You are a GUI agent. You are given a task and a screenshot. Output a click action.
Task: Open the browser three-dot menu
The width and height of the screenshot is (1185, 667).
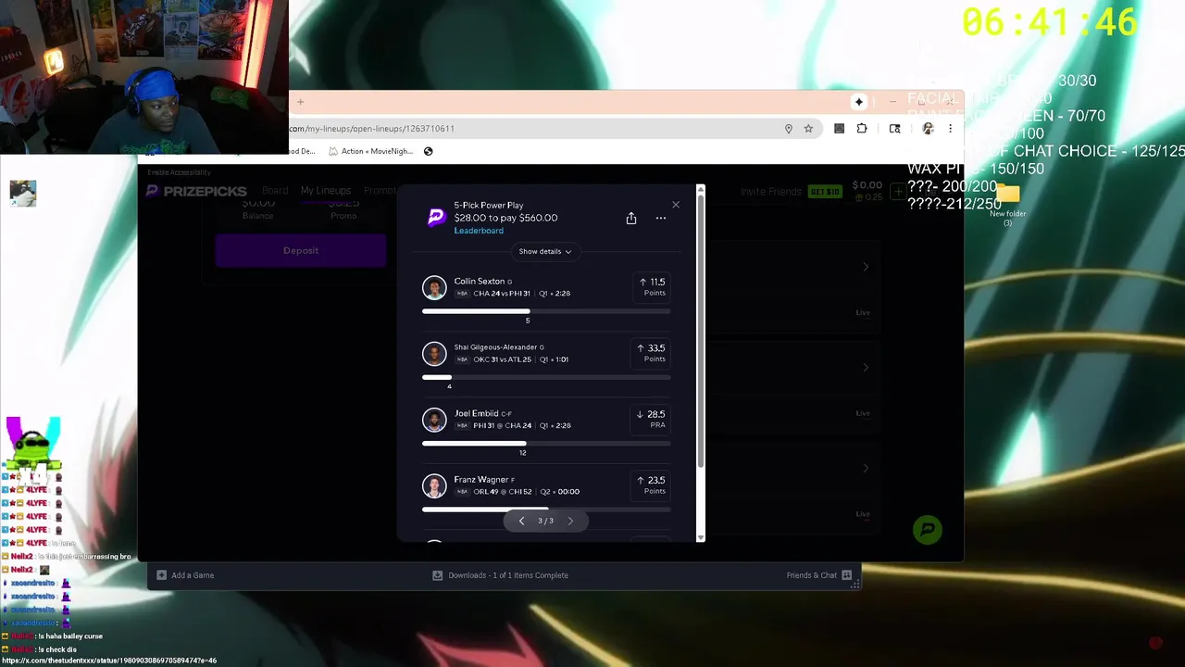[950, 129]
